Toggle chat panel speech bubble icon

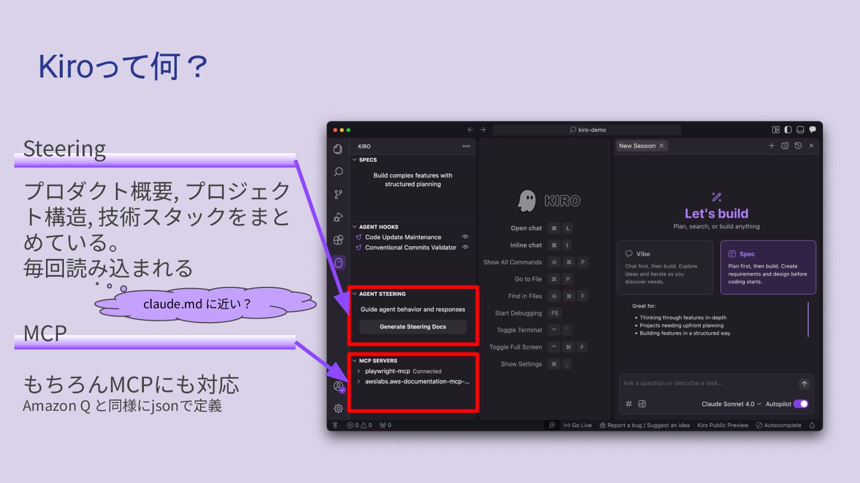click(x=812, y=129)
